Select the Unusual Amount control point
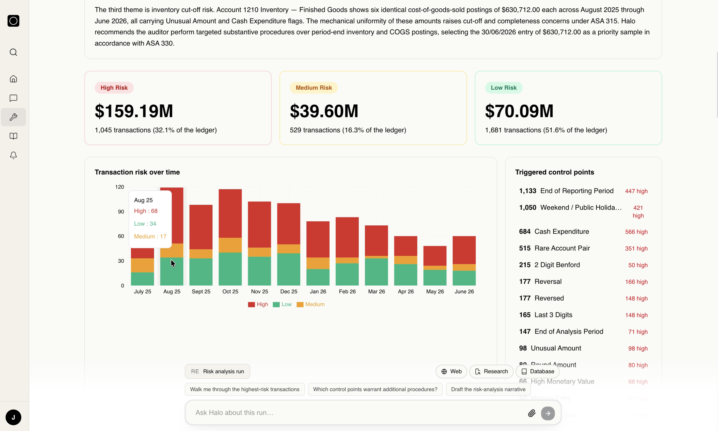Screen dimensions: 718x431 [x=583, y=348]
